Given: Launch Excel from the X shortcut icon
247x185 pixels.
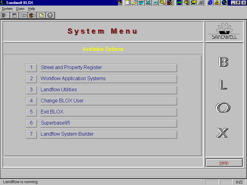Looking at the screenshot, I should [148, 2].
